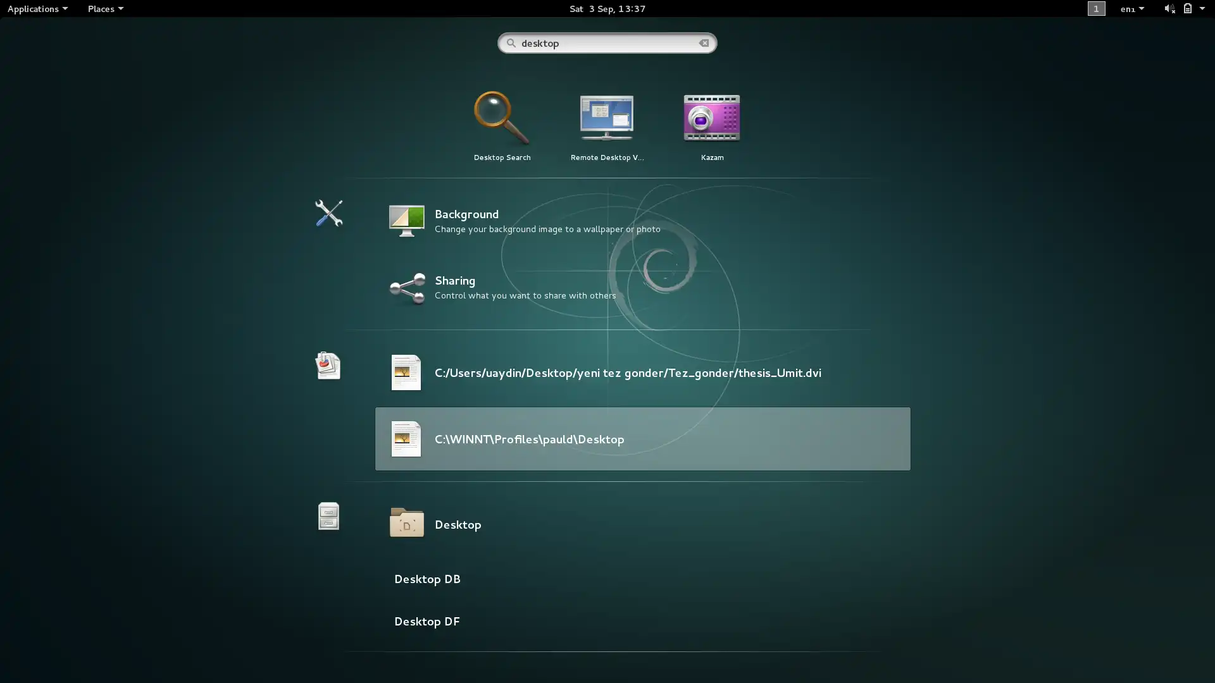Open the Places menu
The width and height of the screenshot is (1215, 683).
click(x=105, y=9)
